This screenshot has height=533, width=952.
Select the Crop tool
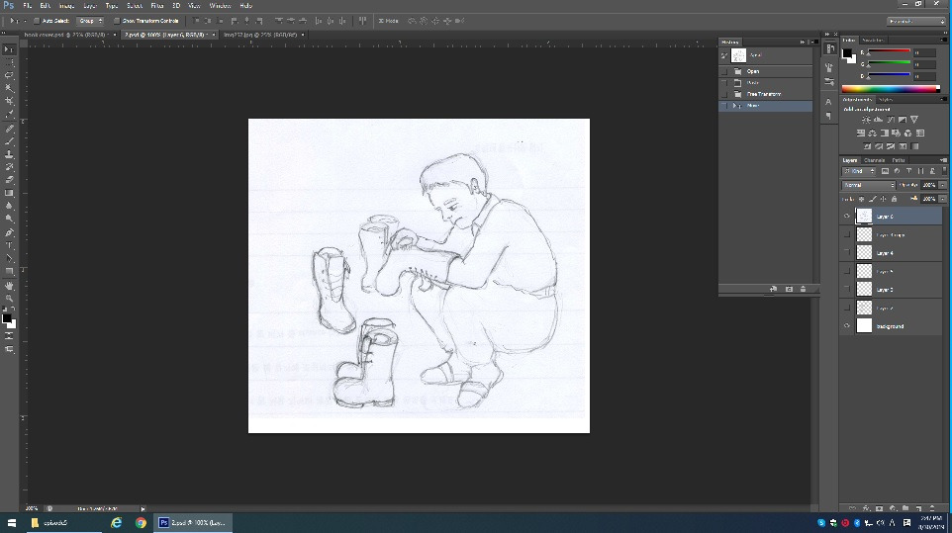[9, 101]
